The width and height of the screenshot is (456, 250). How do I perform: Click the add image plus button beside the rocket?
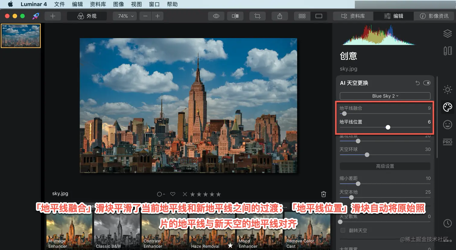click(53, 16)
